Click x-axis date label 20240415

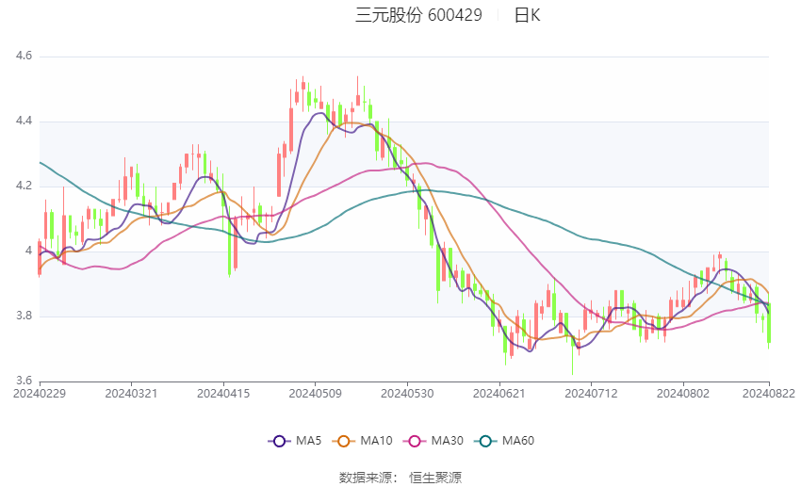coord(223,394)
